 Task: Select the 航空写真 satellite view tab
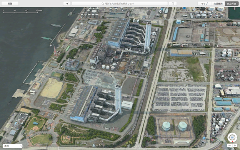coord(232,3)
